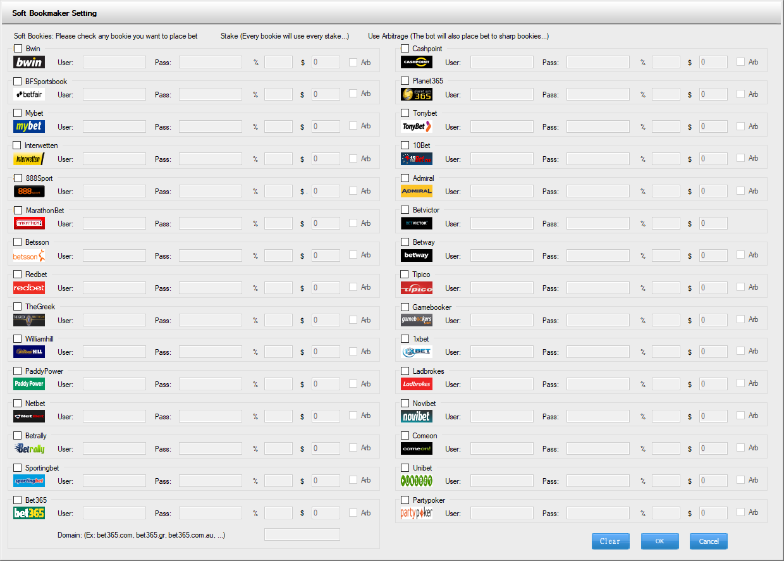Check the Admiral bookie checkbox
The image size is (784, 561).
click(405, 178)
